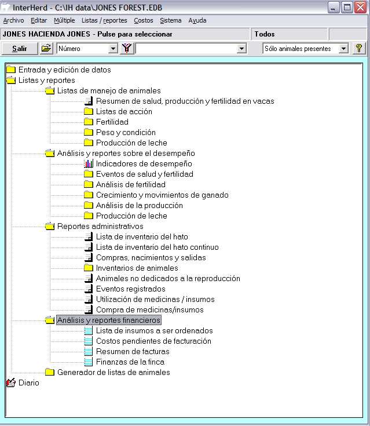This screenshot has width=370, height=426.
Task: Select Crecimiento y movimientos de ganado
Action: click(x=162, y=195)
